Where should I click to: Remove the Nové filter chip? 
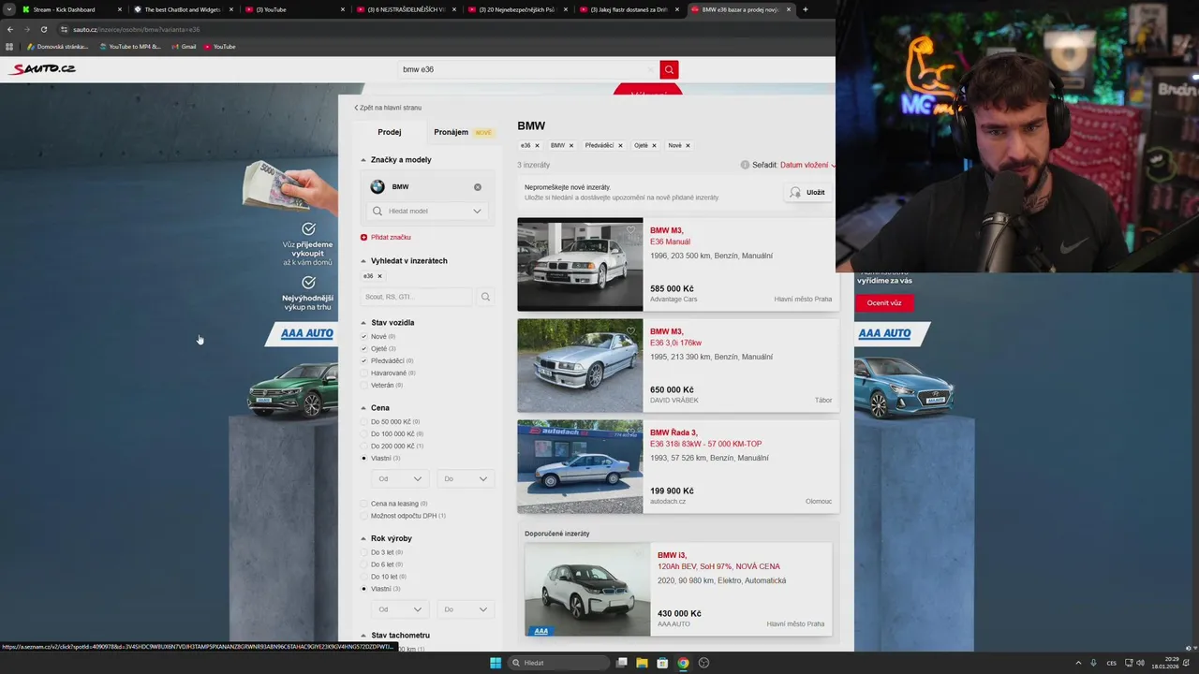pyautogui.click(x=688, y=145)
